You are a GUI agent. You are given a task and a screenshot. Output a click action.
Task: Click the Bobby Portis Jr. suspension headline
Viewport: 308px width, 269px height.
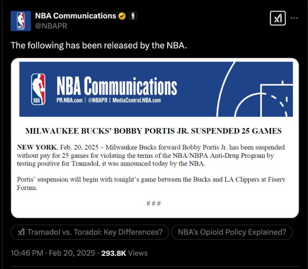pos(153,130)
